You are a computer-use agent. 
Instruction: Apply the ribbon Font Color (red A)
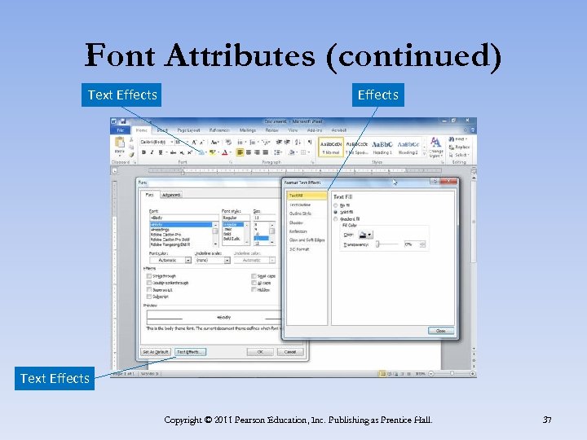tap(225, 152)
